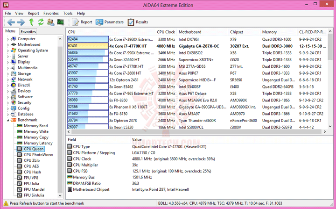336x209 pixels.
Task: Click the green monitor toolbar icon
Action: (x=60, y=22)
